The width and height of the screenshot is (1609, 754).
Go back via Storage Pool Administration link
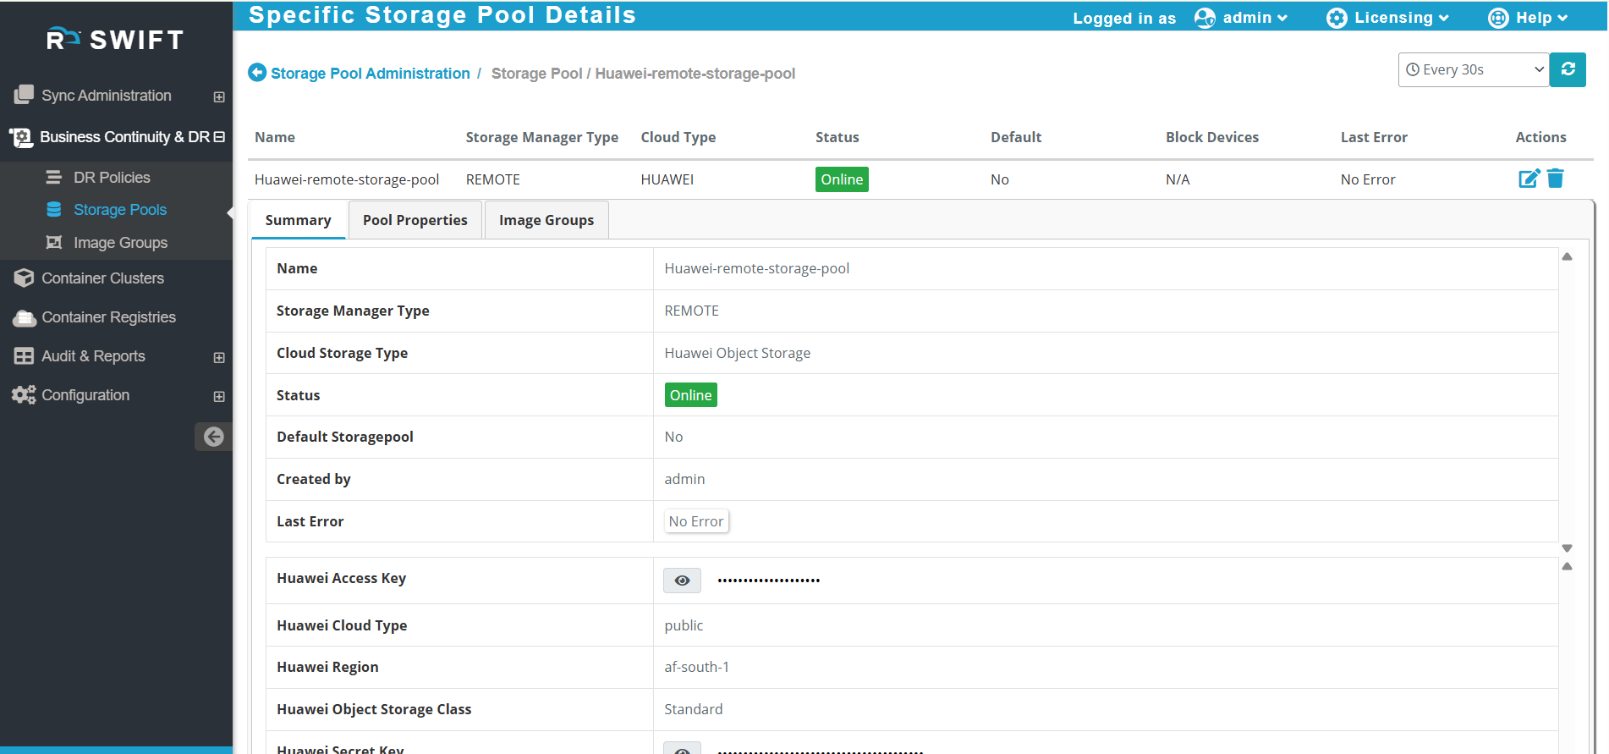[370, 74]
